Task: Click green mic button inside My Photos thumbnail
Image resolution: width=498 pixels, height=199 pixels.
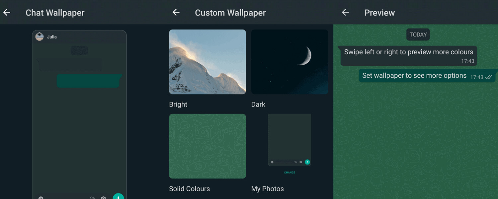Action: pos(307,162)
